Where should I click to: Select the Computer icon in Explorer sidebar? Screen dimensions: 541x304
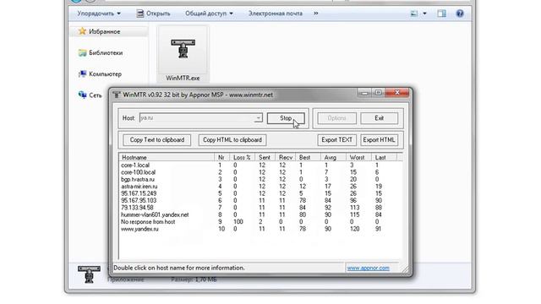pos(82,73)
